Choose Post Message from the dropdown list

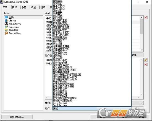point(60,103)
